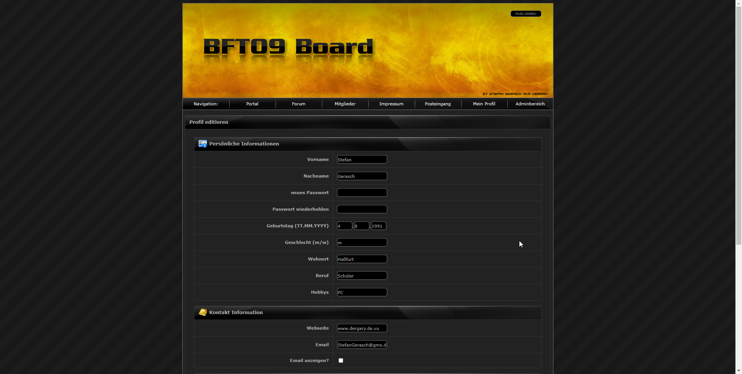Go to the Forum page
The height and width of the screenshot is (374, 742).
(x=298, y=104)
